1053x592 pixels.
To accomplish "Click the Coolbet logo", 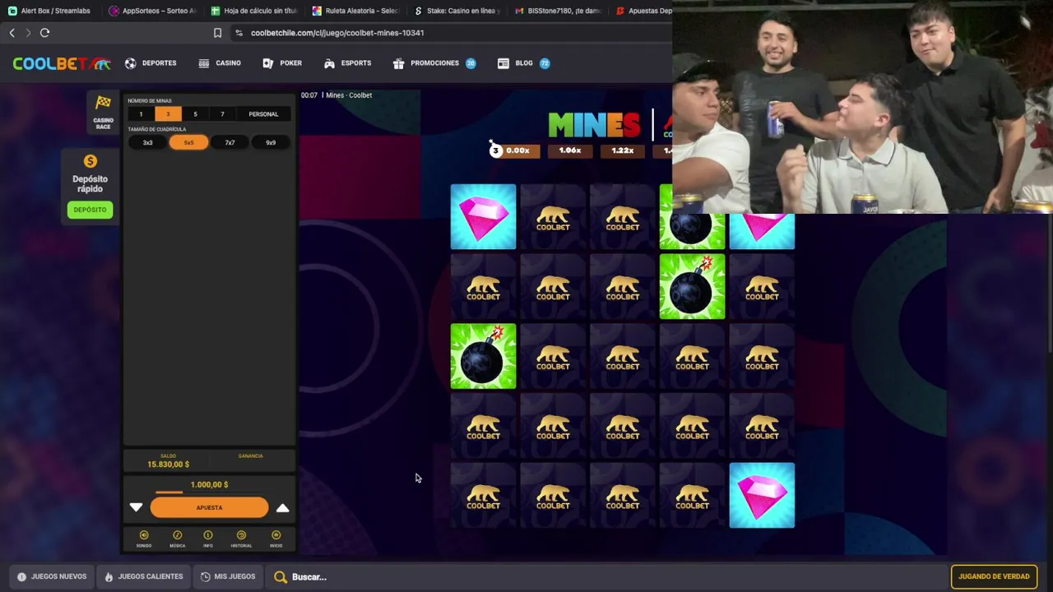I will pos(61,63).
